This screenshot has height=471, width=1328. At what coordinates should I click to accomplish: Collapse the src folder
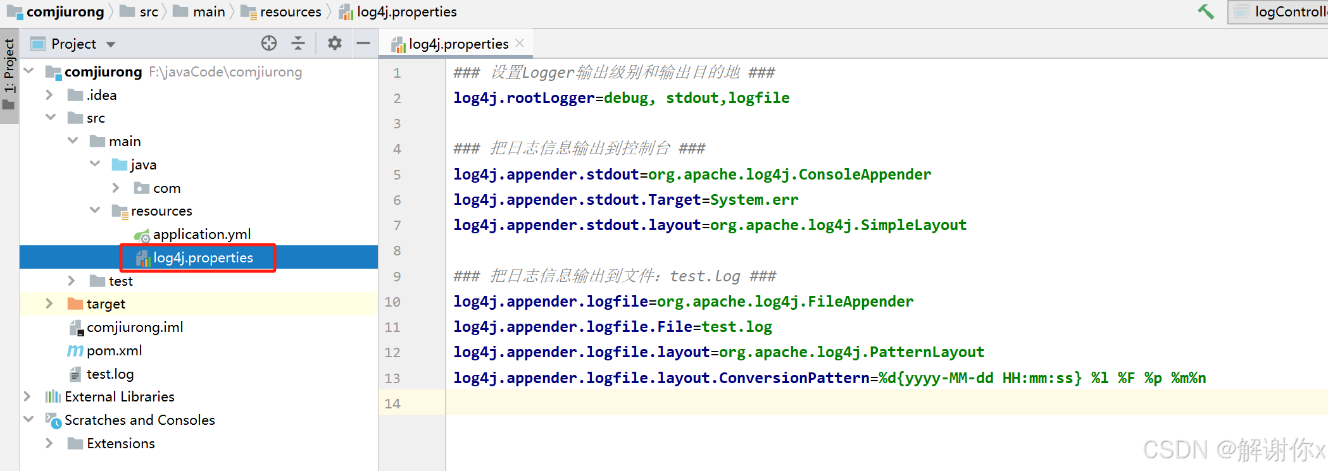(51, 118)
